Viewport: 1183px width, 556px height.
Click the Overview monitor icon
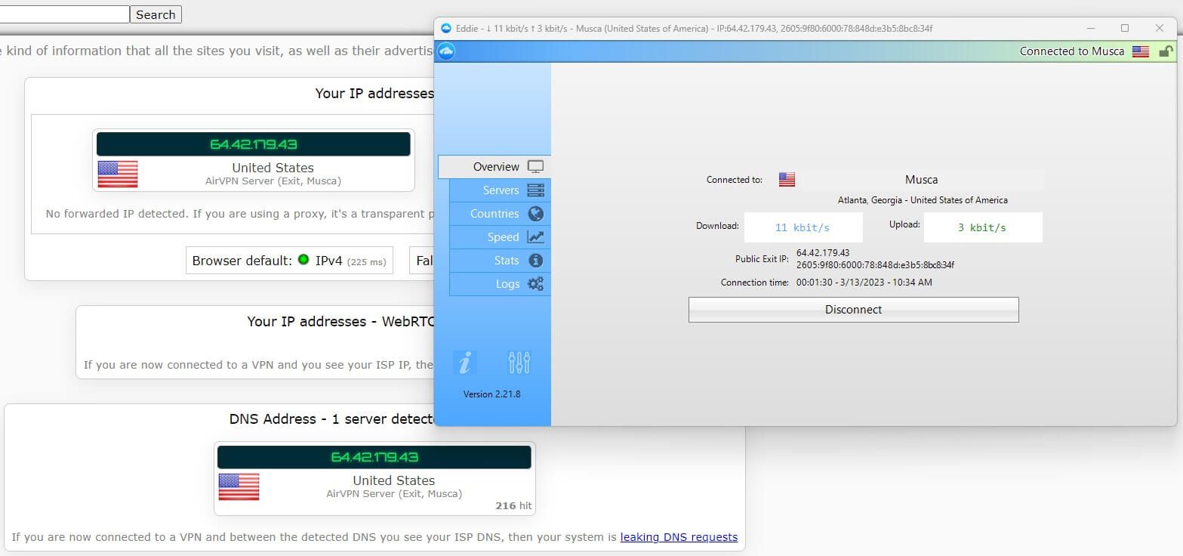(535, 167)
